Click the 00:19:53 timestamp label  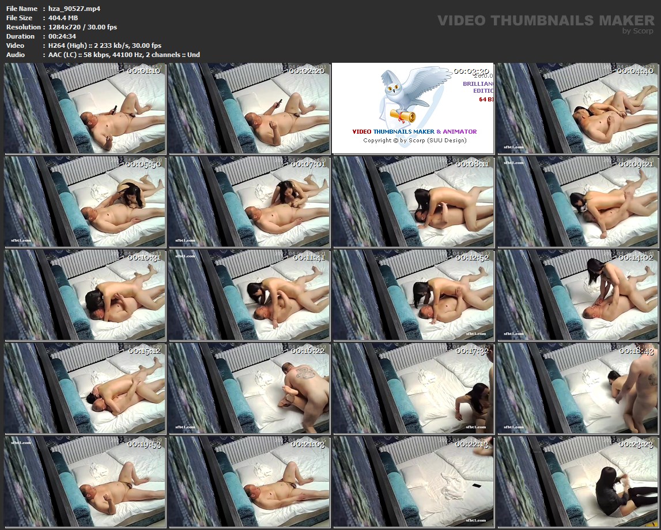(x=145, y=444)
